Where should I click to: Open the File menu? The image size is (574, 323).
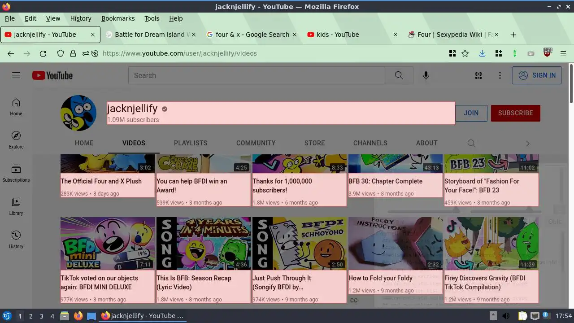(10, 18)
